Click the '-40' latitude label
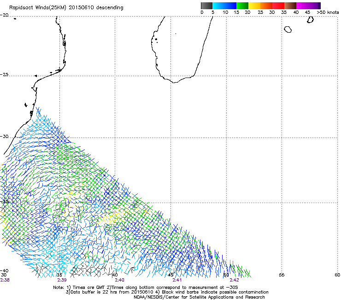The height and width of the screenshot is (300, 341). 4,271
